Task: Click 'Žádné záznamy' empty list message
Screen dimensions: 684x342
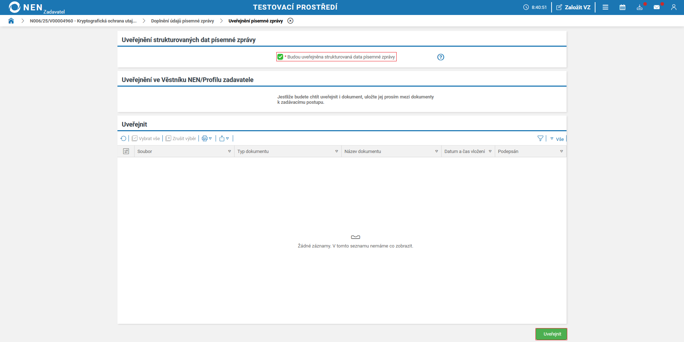Action: tap(356, 246)
